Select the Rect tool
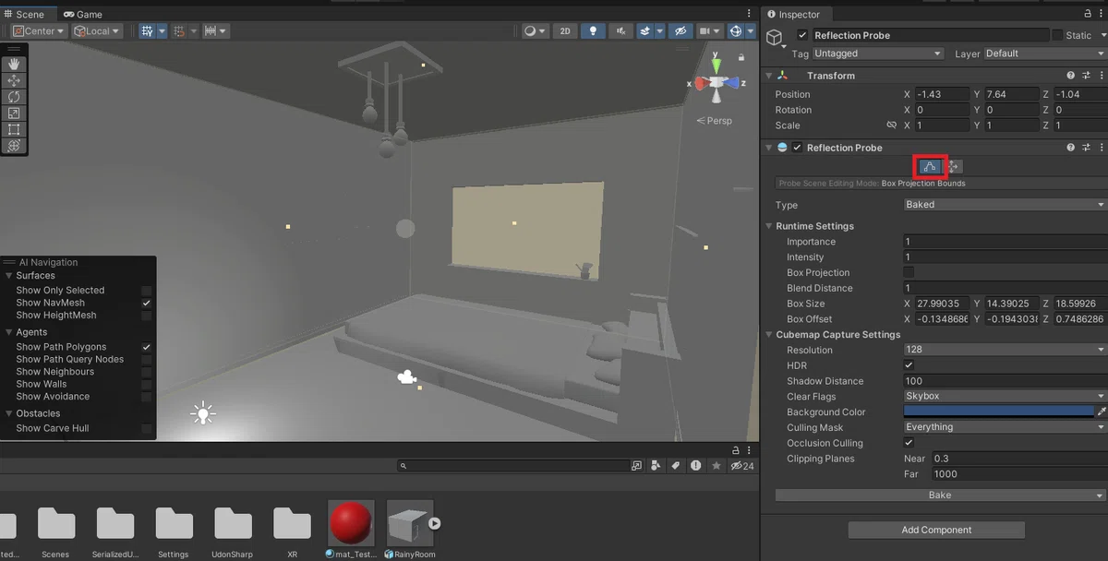Image resolution: width=1108 pixels, height=561 pixels. pyautogui.click(x=14, y=129)
